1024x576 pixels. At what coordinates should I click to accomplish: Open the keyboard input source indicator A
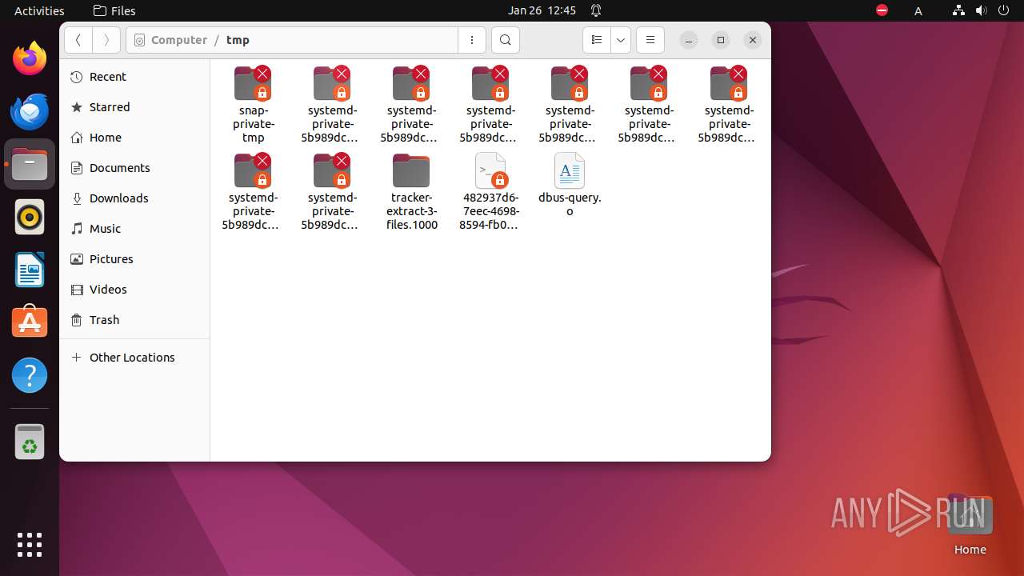pyautogui.click(x=918, y=10)
